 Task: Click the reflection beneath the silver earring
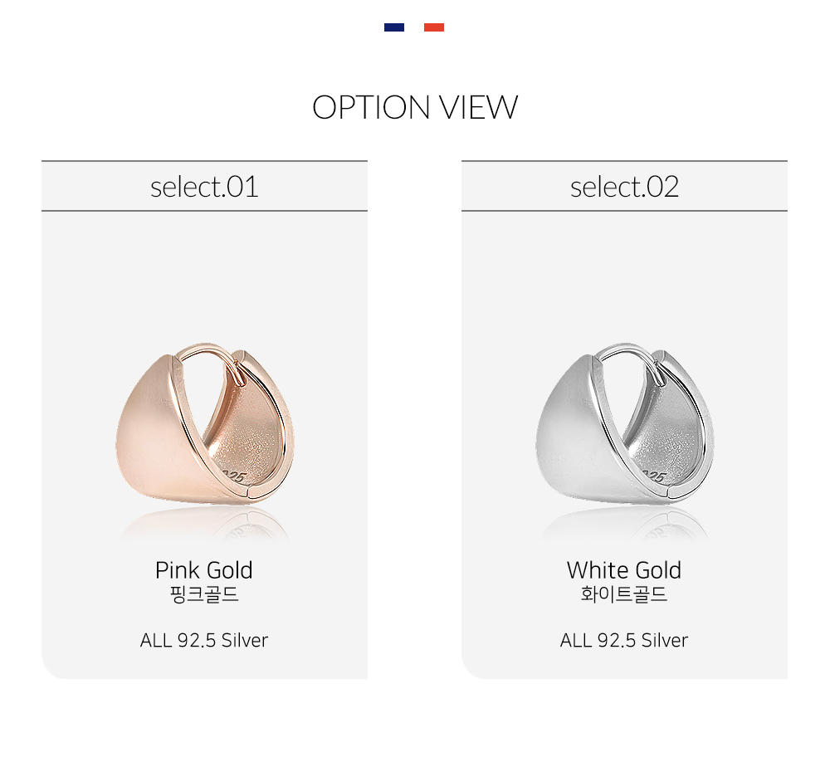click(625, 525)
